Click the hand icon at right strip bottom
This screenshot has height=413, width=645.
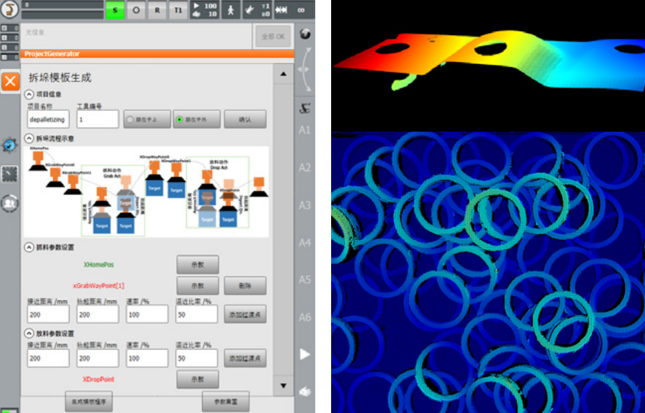pyautogui.click(x=305, y=391)
